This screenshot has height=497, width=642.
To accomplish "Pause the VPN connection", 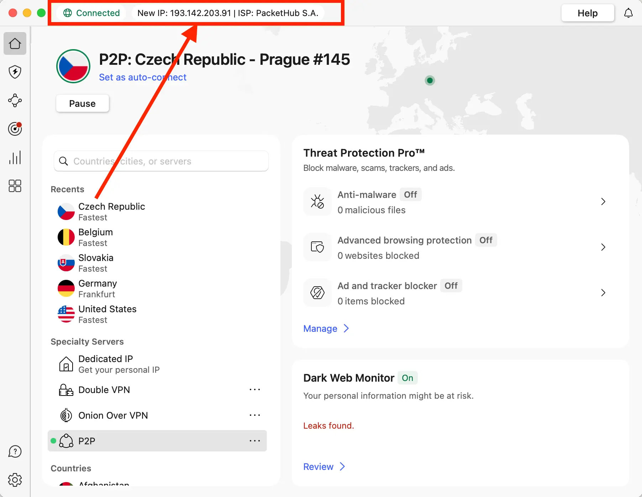I will 82,103.
